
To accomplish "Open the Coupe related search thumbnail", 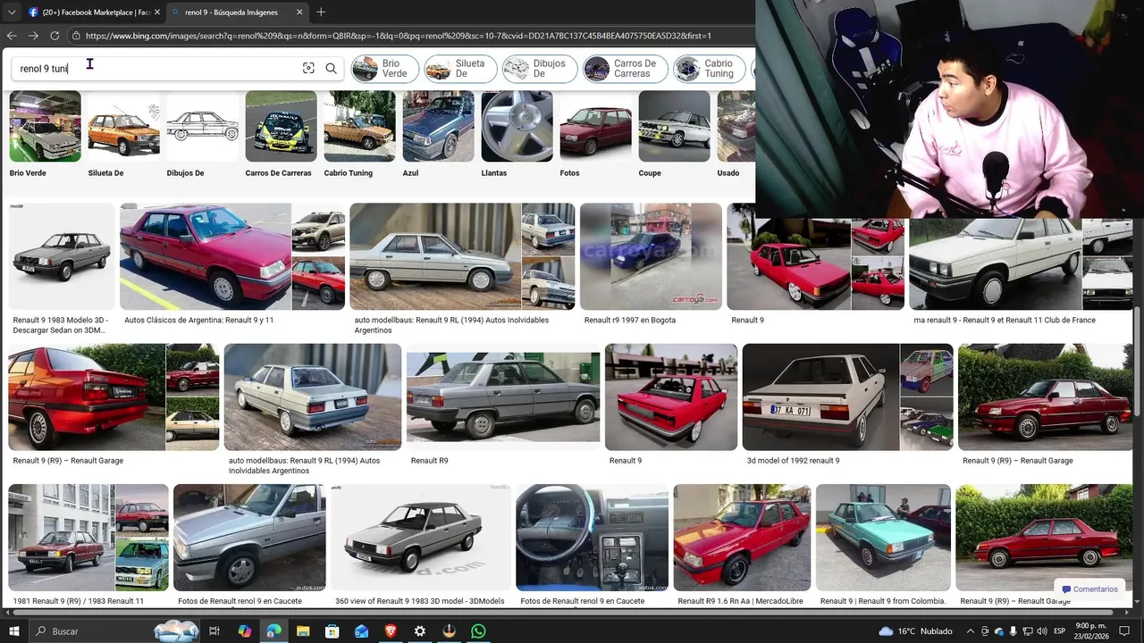I will (x=674, y=126).
